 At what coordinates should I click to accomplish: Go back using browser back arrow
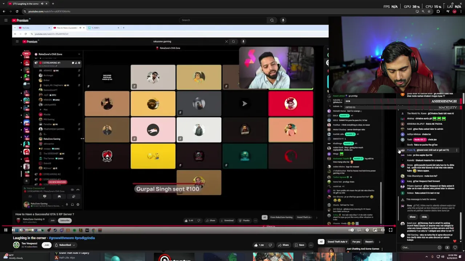tap(4, 11)
